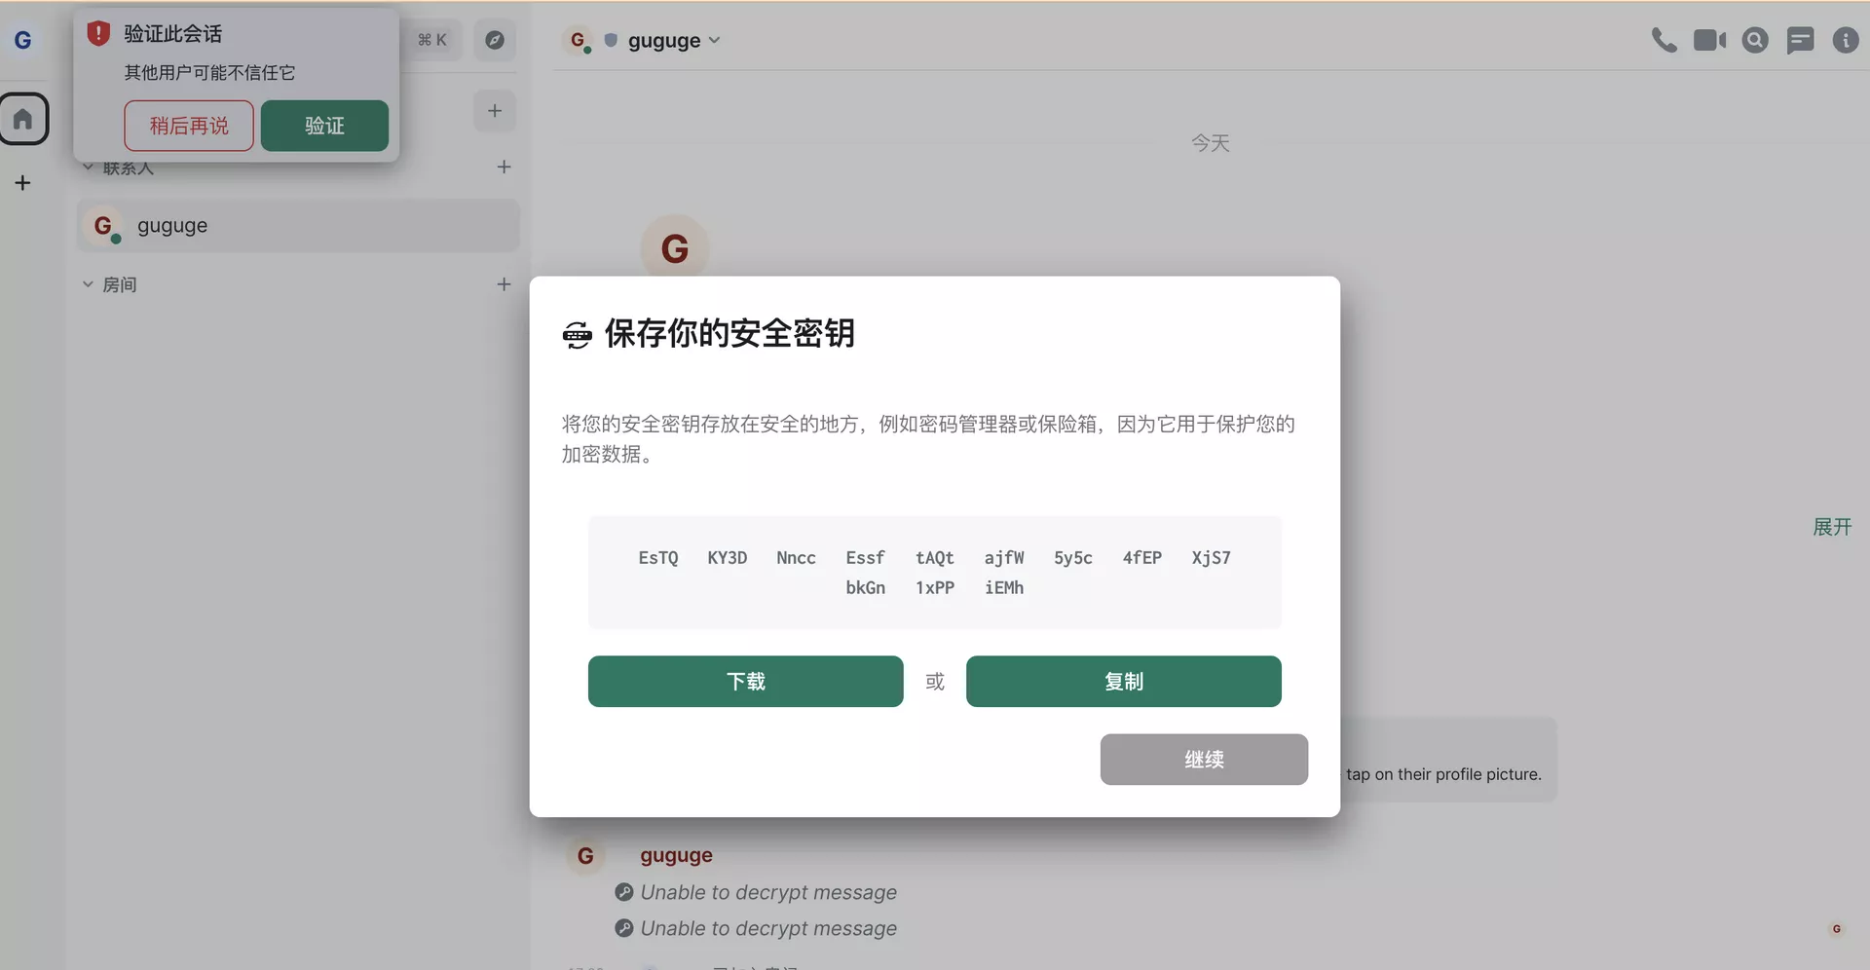Open the threads panel icon
The width and height of the screenshot is (1870, 970).
pos(1800,40)
